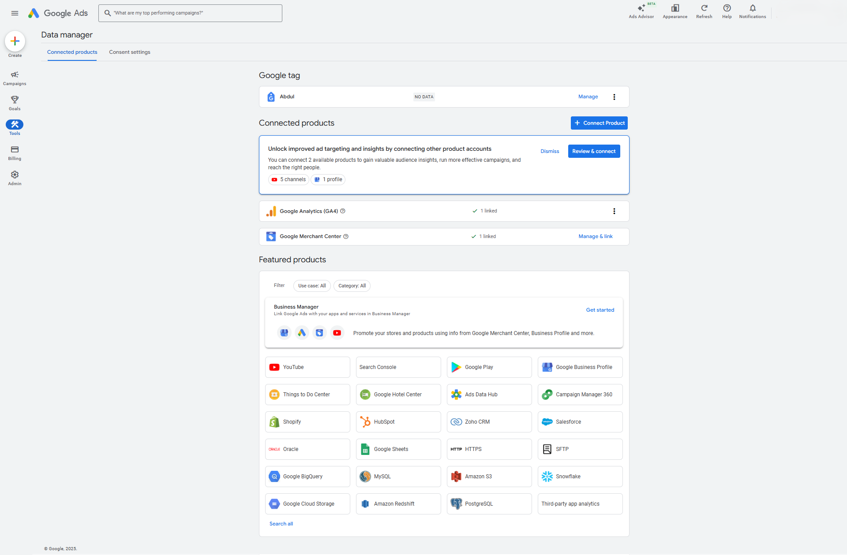Screen dimensions: 847x555
Task: Click help icon next to Google Merchant Center
Action: (346, 237)
